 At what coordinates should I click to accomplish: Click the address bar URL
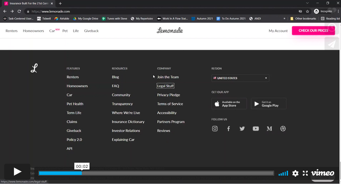(x=51, y=12)
